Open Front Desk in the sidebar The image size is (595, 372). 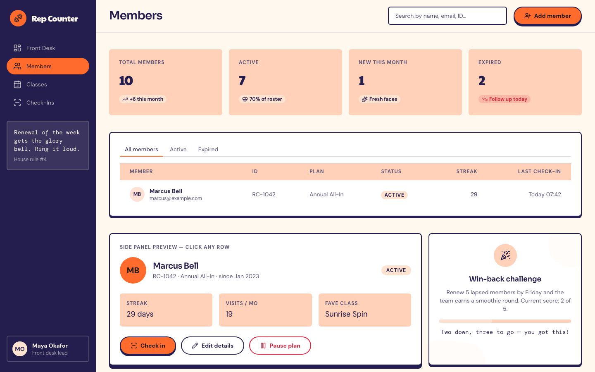tap(48, 48)
